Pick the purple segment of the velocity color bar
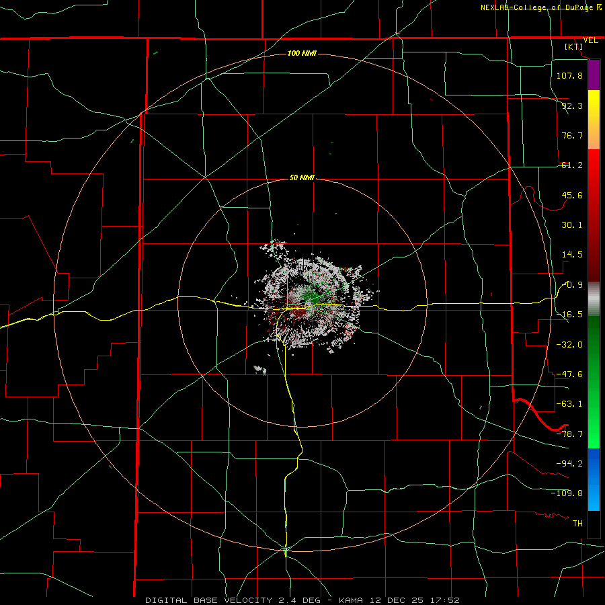605x605 pixels. coord(594,75)
